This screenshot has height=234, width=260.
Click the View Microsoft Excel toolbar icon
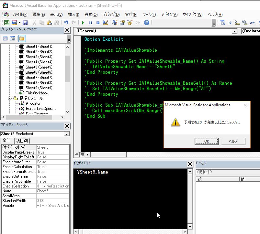coord(6,22)
